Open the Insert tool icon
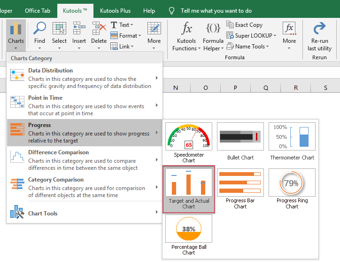 [79, 28]
